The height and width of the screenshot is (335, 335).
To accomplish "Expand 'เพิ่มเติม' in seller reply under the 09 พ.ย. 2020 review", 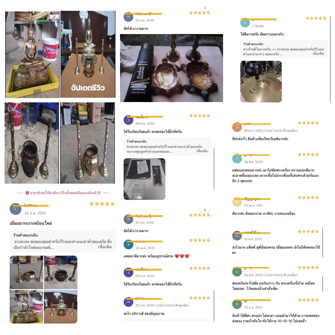I will click(x=202, y=151).
